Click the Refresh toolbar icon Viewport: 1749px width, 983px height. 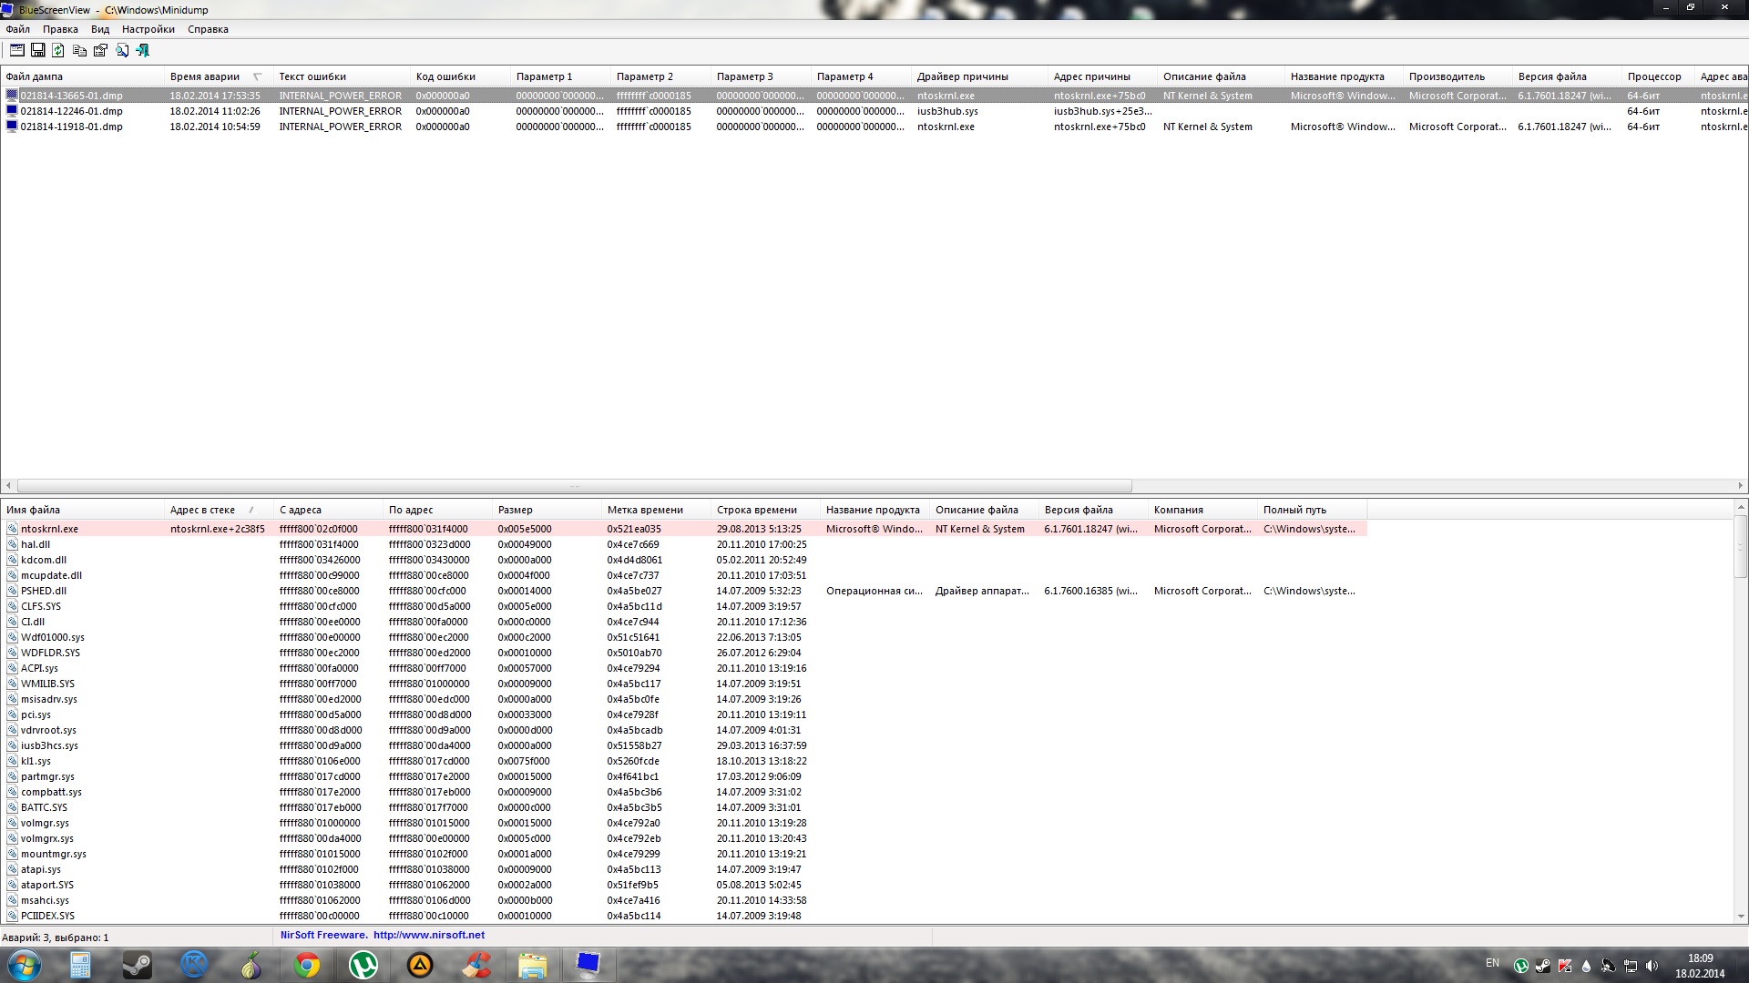[x=58, y=51]
